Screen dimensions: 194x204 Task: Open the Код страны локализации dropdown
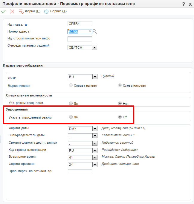point(94,150)
